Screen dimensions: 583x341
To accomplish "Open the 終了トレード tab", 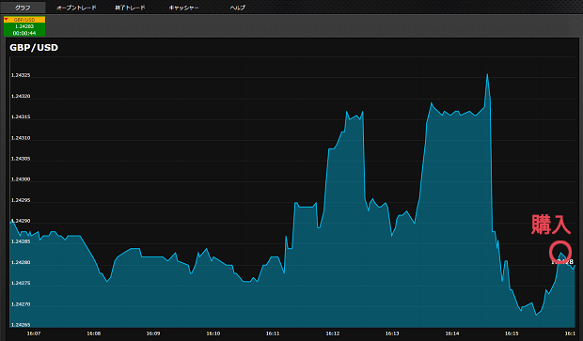I will [x=130, y=8].
